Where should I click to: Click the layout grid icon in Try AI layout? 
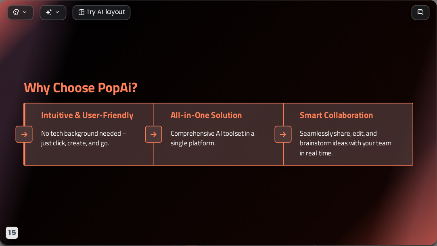pyautogui.click(x=81, y=12)
